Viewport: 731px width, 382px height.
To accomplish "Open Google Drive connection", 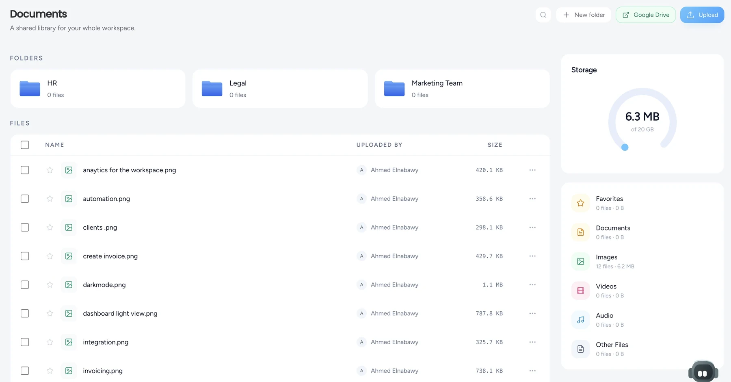I will [646, 15].
